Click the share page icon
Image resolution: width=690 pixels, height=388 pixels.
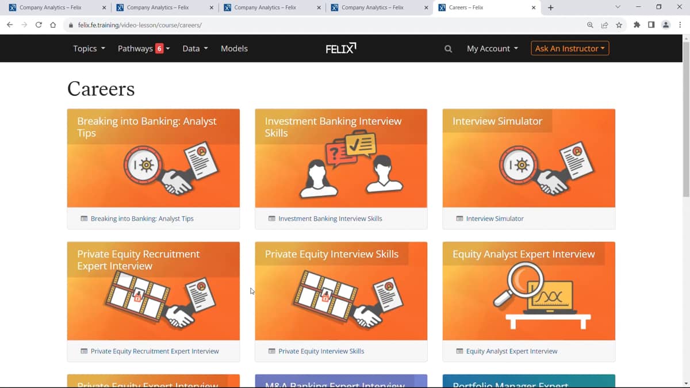pos(604,25)
